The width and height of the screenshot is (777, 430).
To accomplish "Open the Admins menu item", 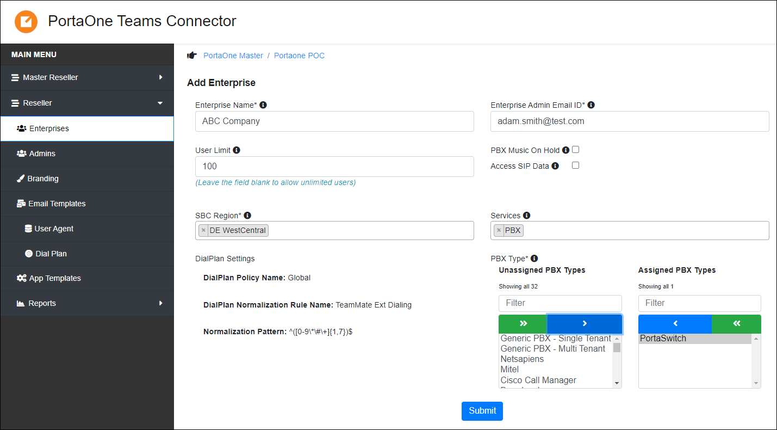I will coord(87,153).
